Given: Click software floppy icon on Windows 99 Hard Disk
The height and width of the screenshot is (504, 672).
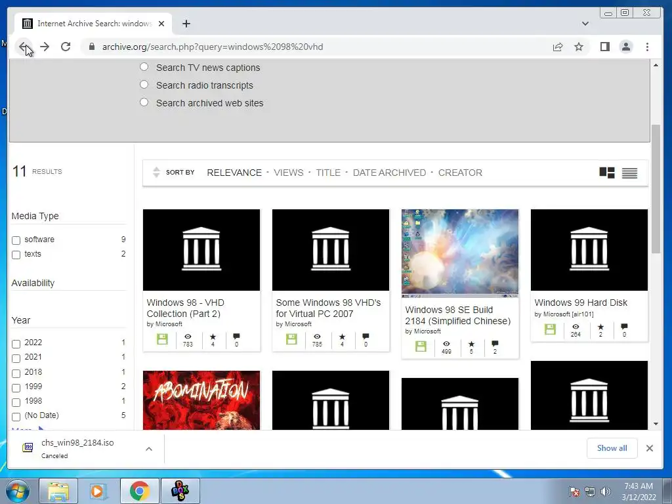Looking at the screenshot, I should click(550, 329).
